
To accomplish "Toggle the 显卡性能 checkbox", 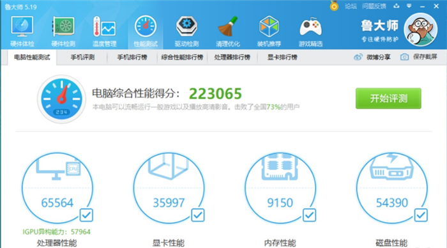I will click(197, 215).
